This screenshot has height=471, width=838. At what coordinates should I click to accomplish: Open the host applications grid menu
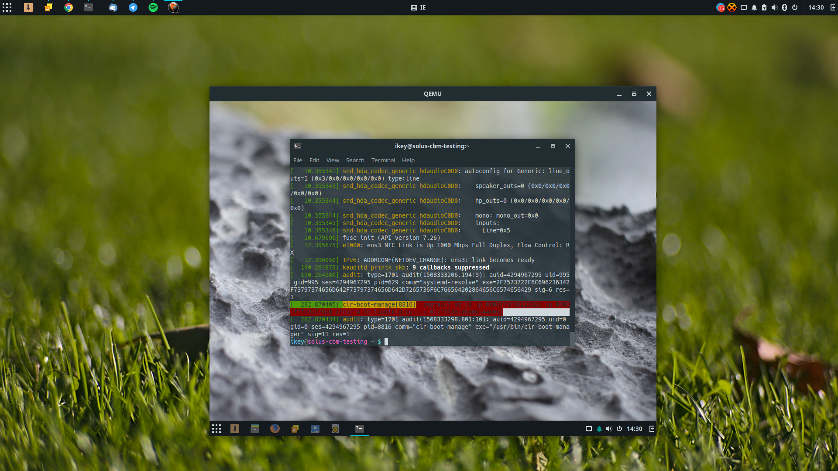tap(7, 7)
